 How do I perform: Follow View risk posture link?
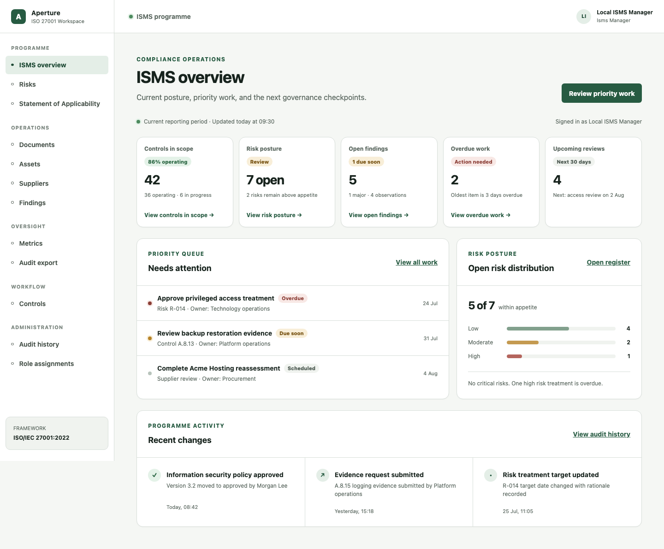[x=274, y=215]
